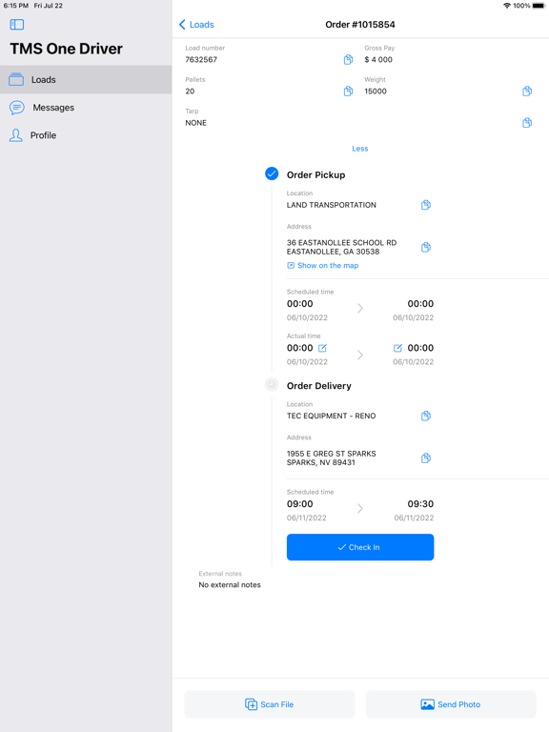Click the delivery scheduled time 09:00
The height and width of the screenshot is (732, 549).
tap(299, 503)
